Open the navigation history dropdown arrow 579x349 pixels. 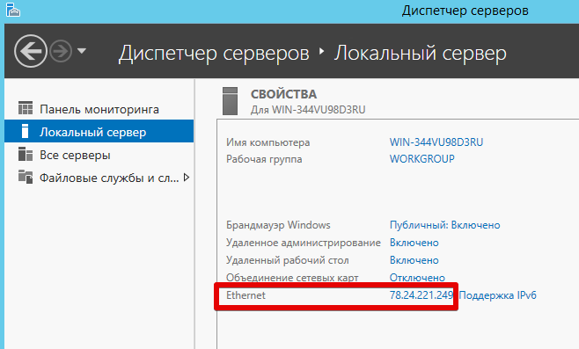(82, 50)
